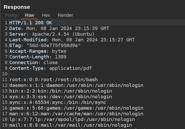Click line number 10 in the gutter

4,74
